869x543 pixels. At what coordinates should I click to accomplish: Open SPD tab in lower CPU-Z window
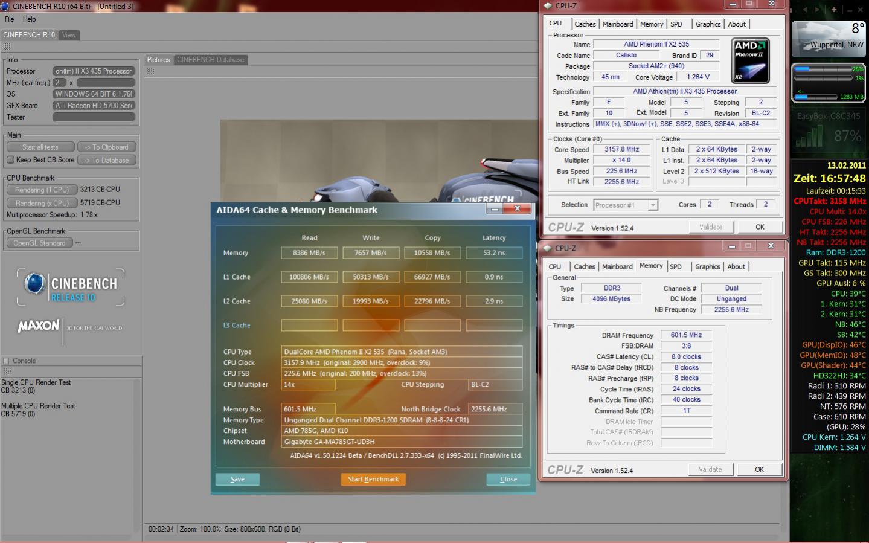pyautogui.click(x=676, y=266)
